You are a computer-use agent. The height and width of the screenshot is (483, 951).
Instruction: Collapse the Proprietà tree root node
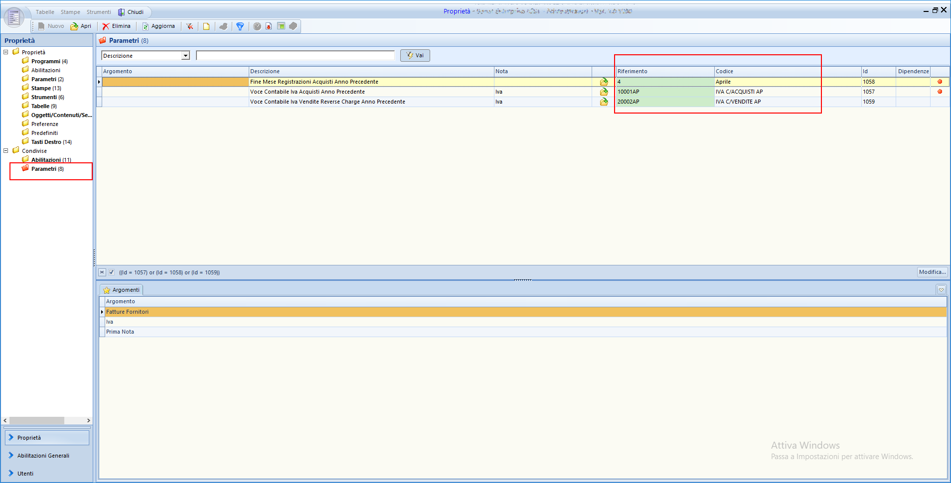pos(6,52)
